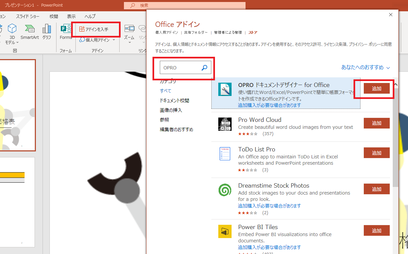The image size is (408, 254).
Task: Switch to the 個人用アドイン dialog tab
Action: click(167, 33)
